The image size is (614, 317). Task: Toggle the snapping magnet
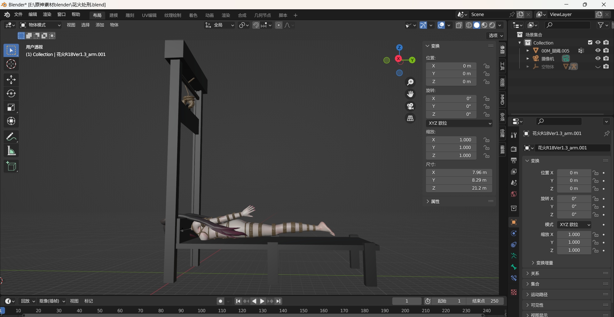(x=256, y=25)
